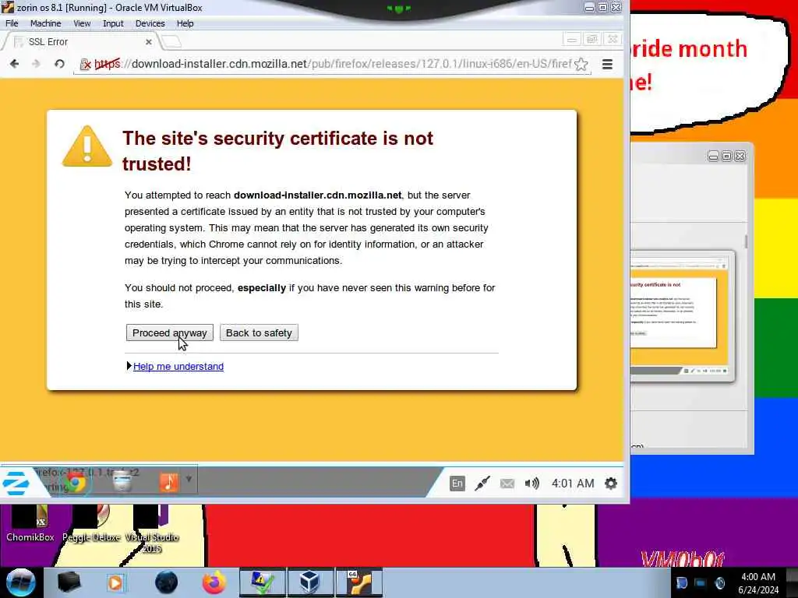Click the Zorin mail envelope icon
The height and width of the screenshot is (598, 798).
coord(507,483)
